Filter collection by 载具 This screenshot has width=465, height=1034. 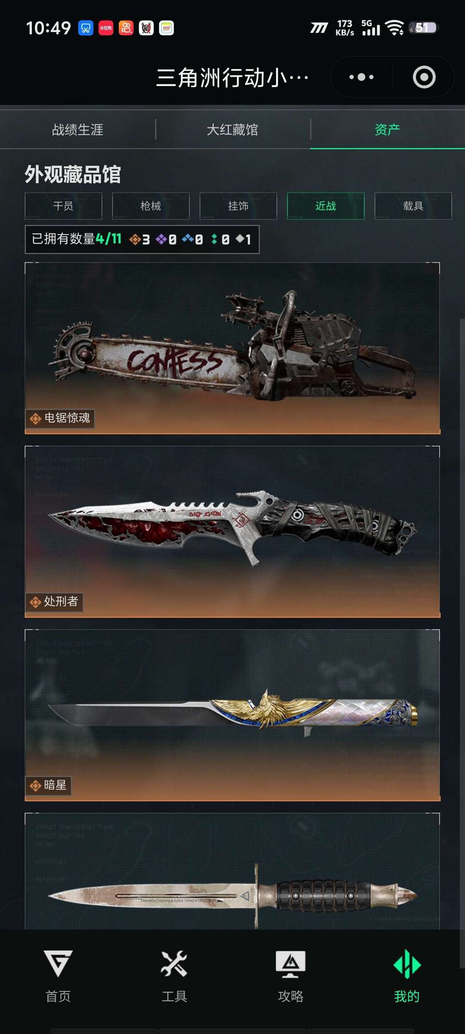tap(413, 206)
